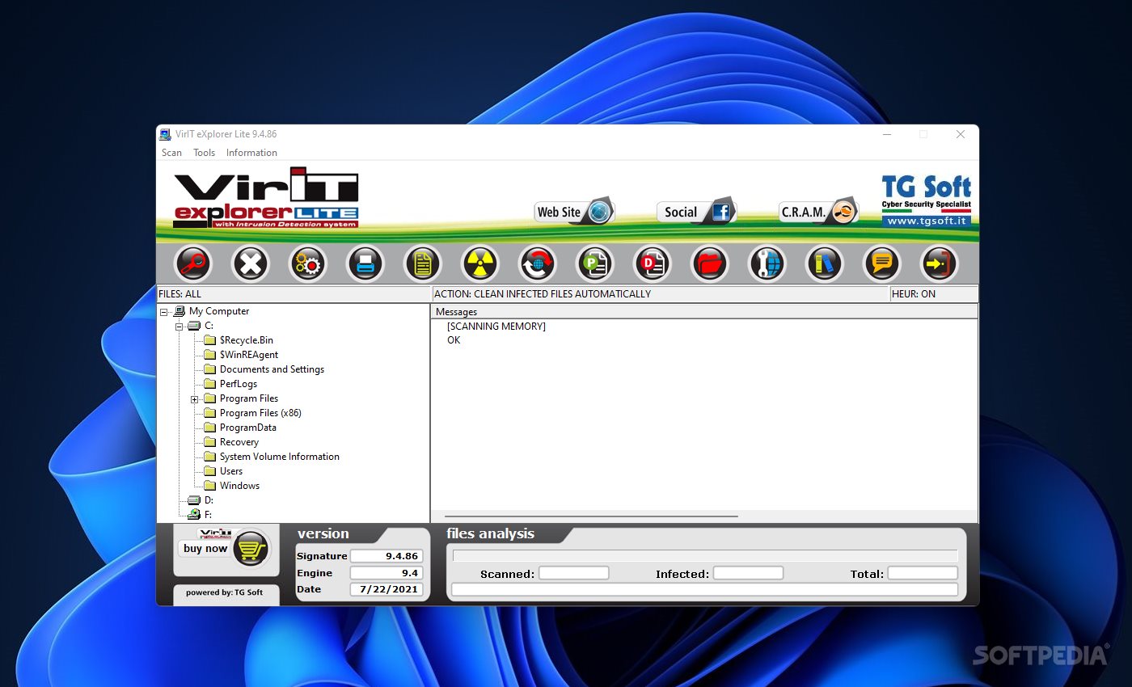Select the $WinREAgent folder

click(249, 355)
